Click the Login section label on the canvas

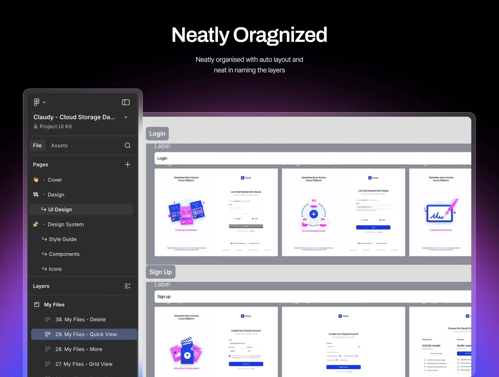click(x=157, y=133)
